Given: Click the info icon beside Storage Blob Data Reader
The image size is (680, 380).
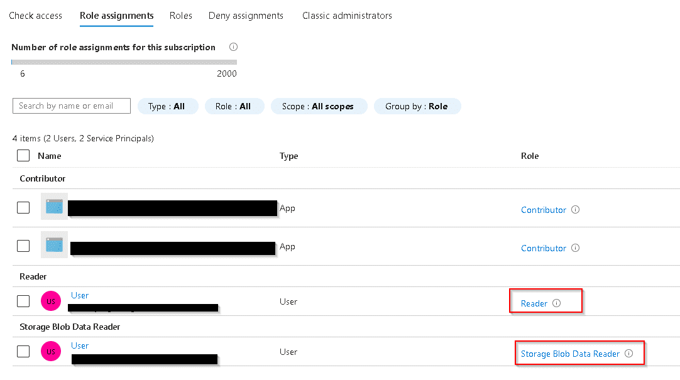Looking at the screenshot, I should 628,354.
